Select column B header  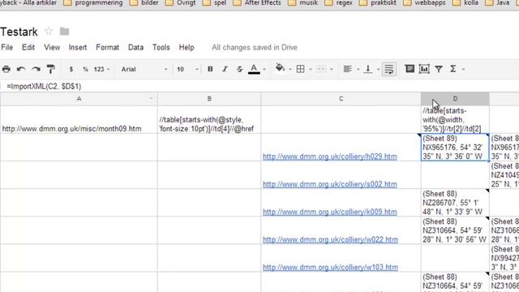click(209, 99)
